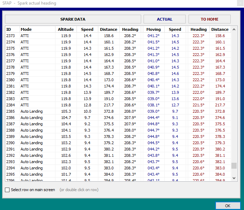Screen dimensions: 244x210
Task: Click the Auto Landing cell in row 2390
Action: pos(32,143)
